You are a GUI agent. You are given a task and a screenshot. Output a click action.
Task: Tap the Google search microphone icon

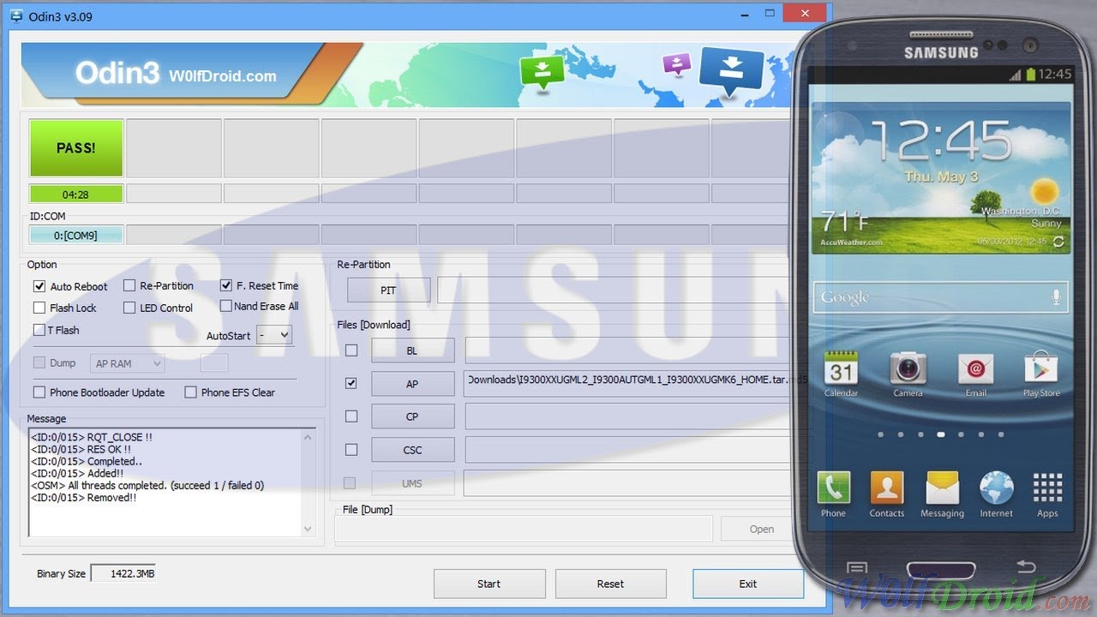tap(1056, 297)
